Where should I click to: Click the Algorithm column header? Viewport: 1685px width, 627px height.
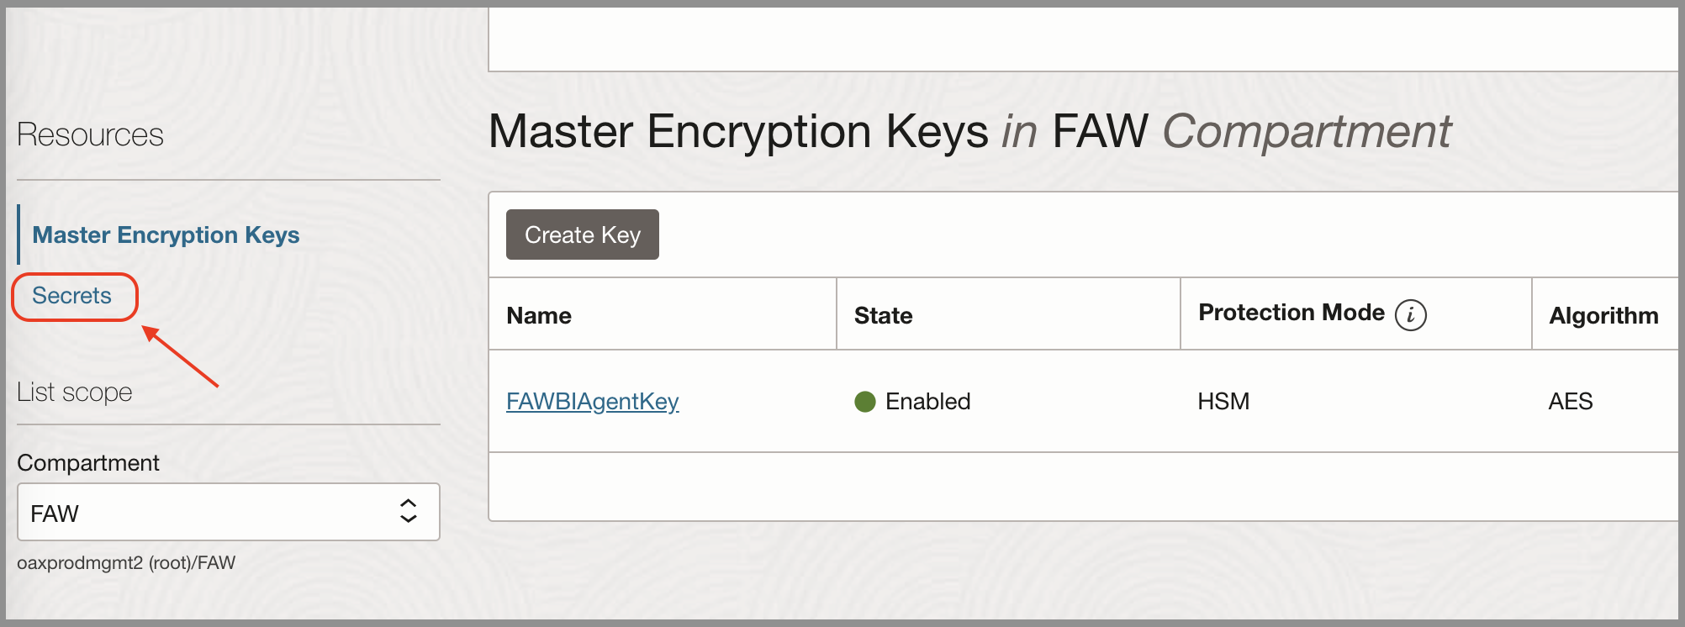1603,316
